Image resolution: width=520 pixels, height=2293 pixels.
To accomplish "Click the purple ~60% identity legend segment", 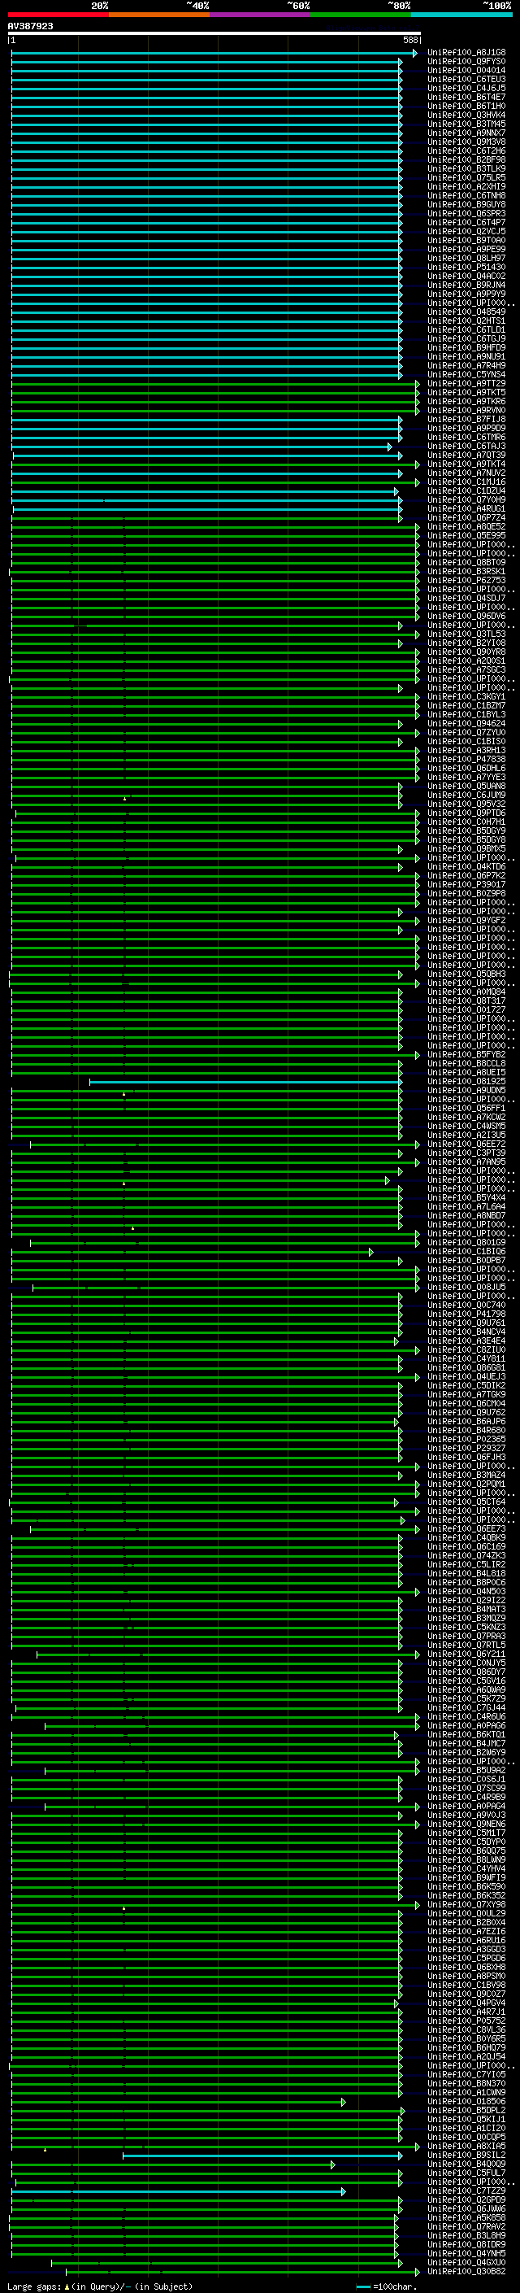I will point(261,15).
